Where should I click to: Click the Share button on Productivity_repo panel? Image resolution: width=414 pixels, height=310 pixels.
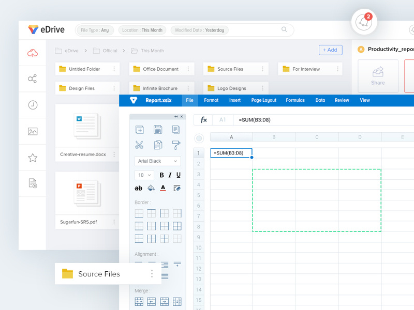[378, 75]
